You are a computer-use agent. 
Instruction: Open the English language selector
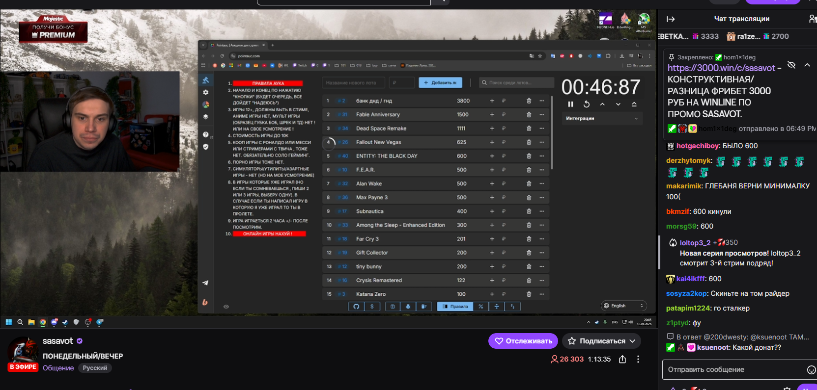tap(624, 306)
